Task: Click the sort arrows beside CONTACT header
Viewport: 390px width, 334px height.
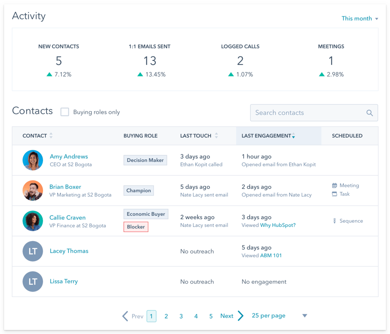Action: coord(51,136)
